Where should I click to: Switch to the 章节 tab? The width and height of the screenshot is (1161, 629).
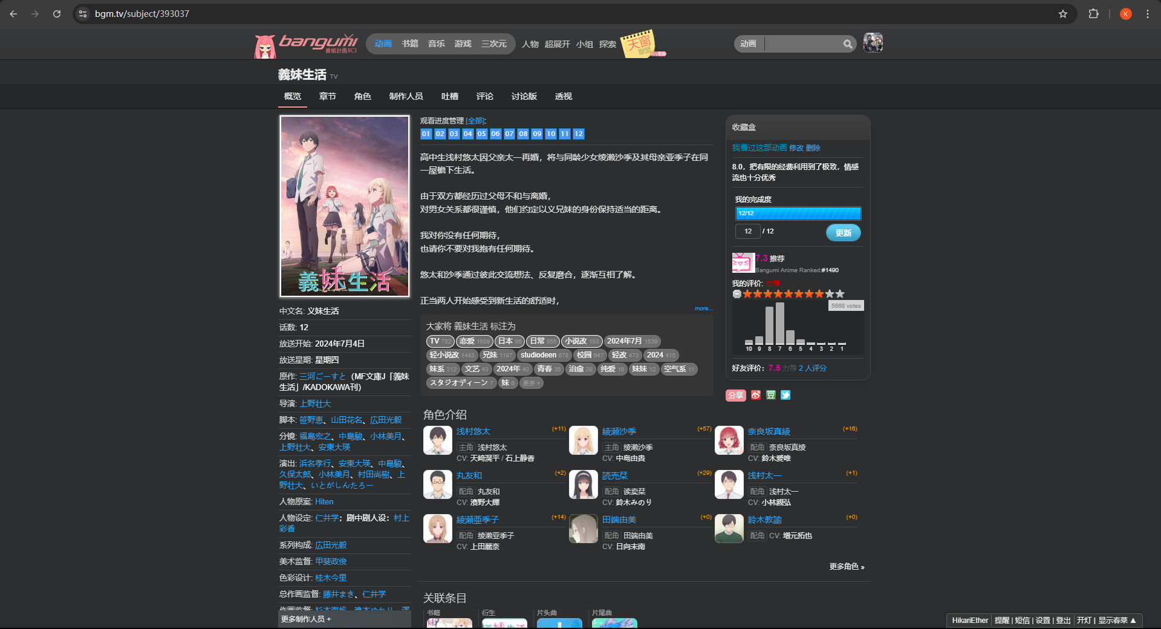[x=327, y=96]
